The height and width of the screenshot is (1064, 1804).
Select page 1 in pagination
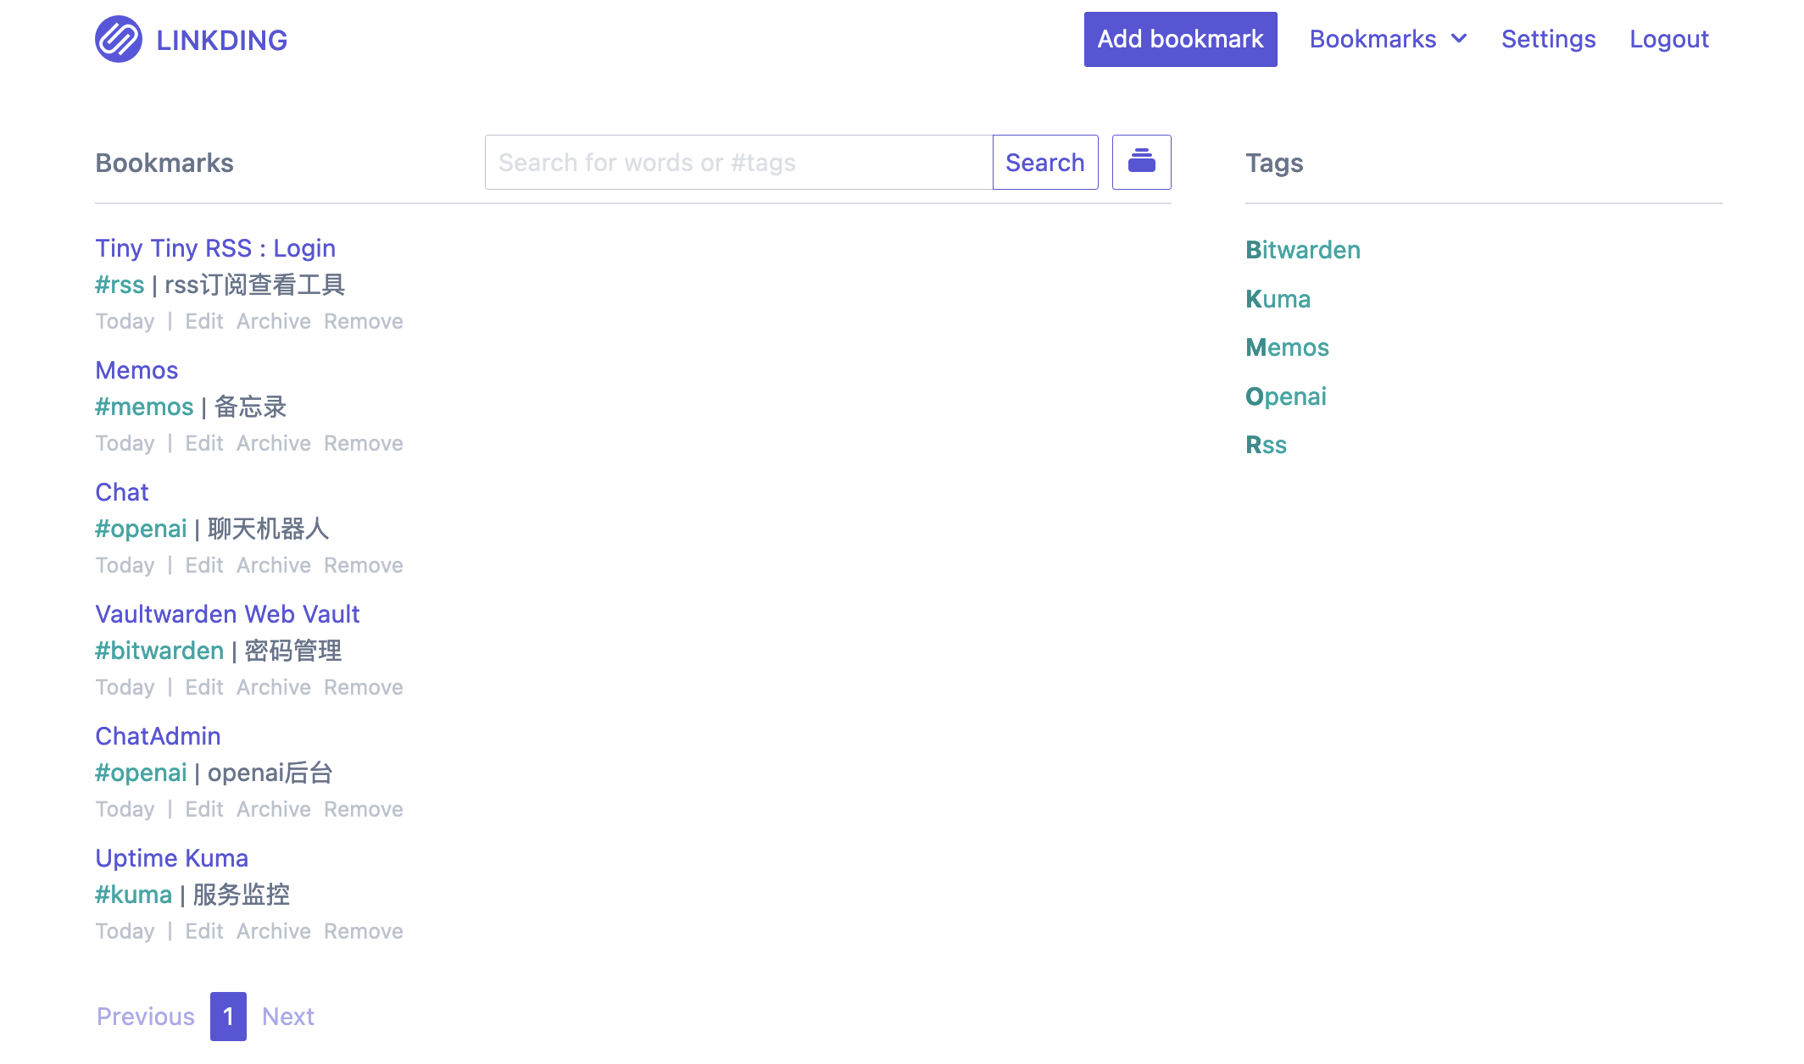[x=228, y=1017]
